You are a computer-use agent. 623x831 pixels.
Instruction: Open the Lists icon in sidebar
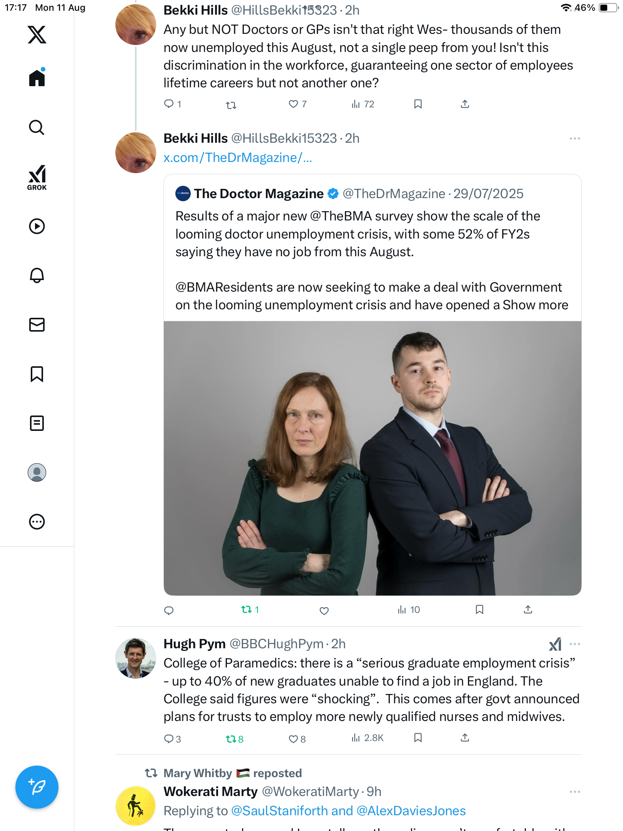click(x=37, y=423)
